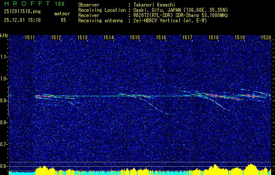Click the 1514 time marker
Viewport: 275px width, 175px height.
pyautogui.click(x=108, y=37)
